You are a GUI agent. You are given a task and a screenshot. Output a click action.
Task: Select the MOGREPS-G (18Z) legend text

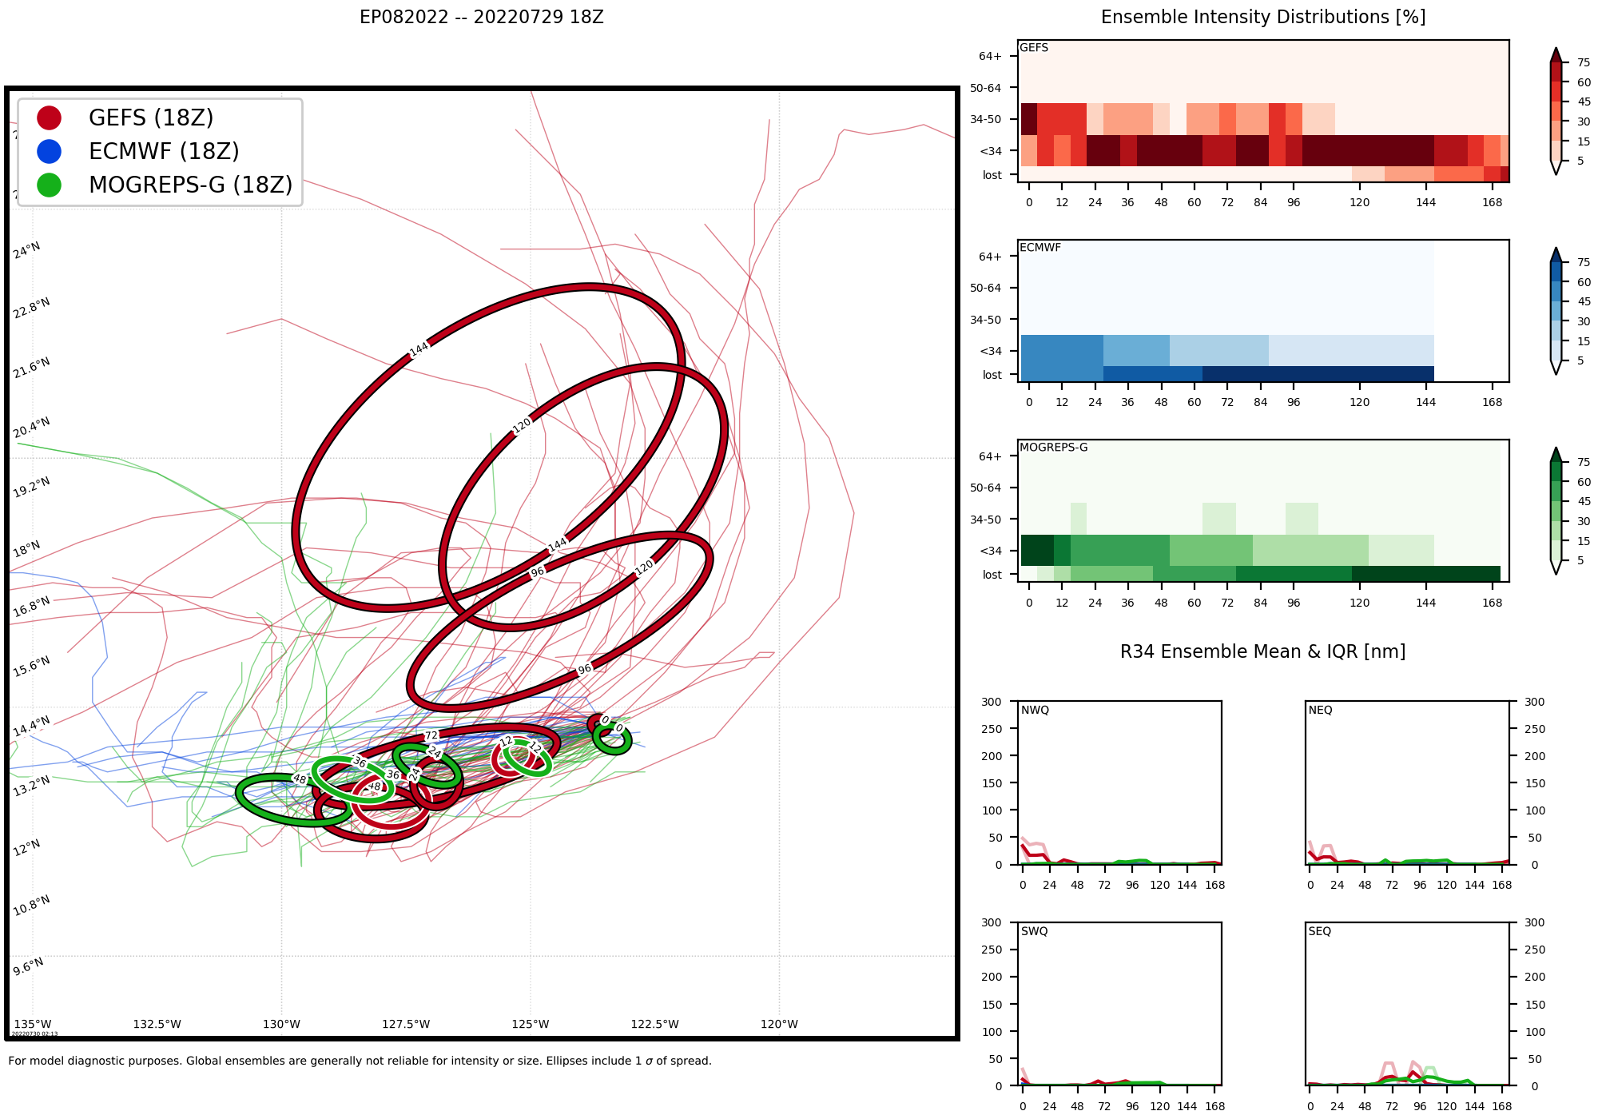(x=190, y=185)
